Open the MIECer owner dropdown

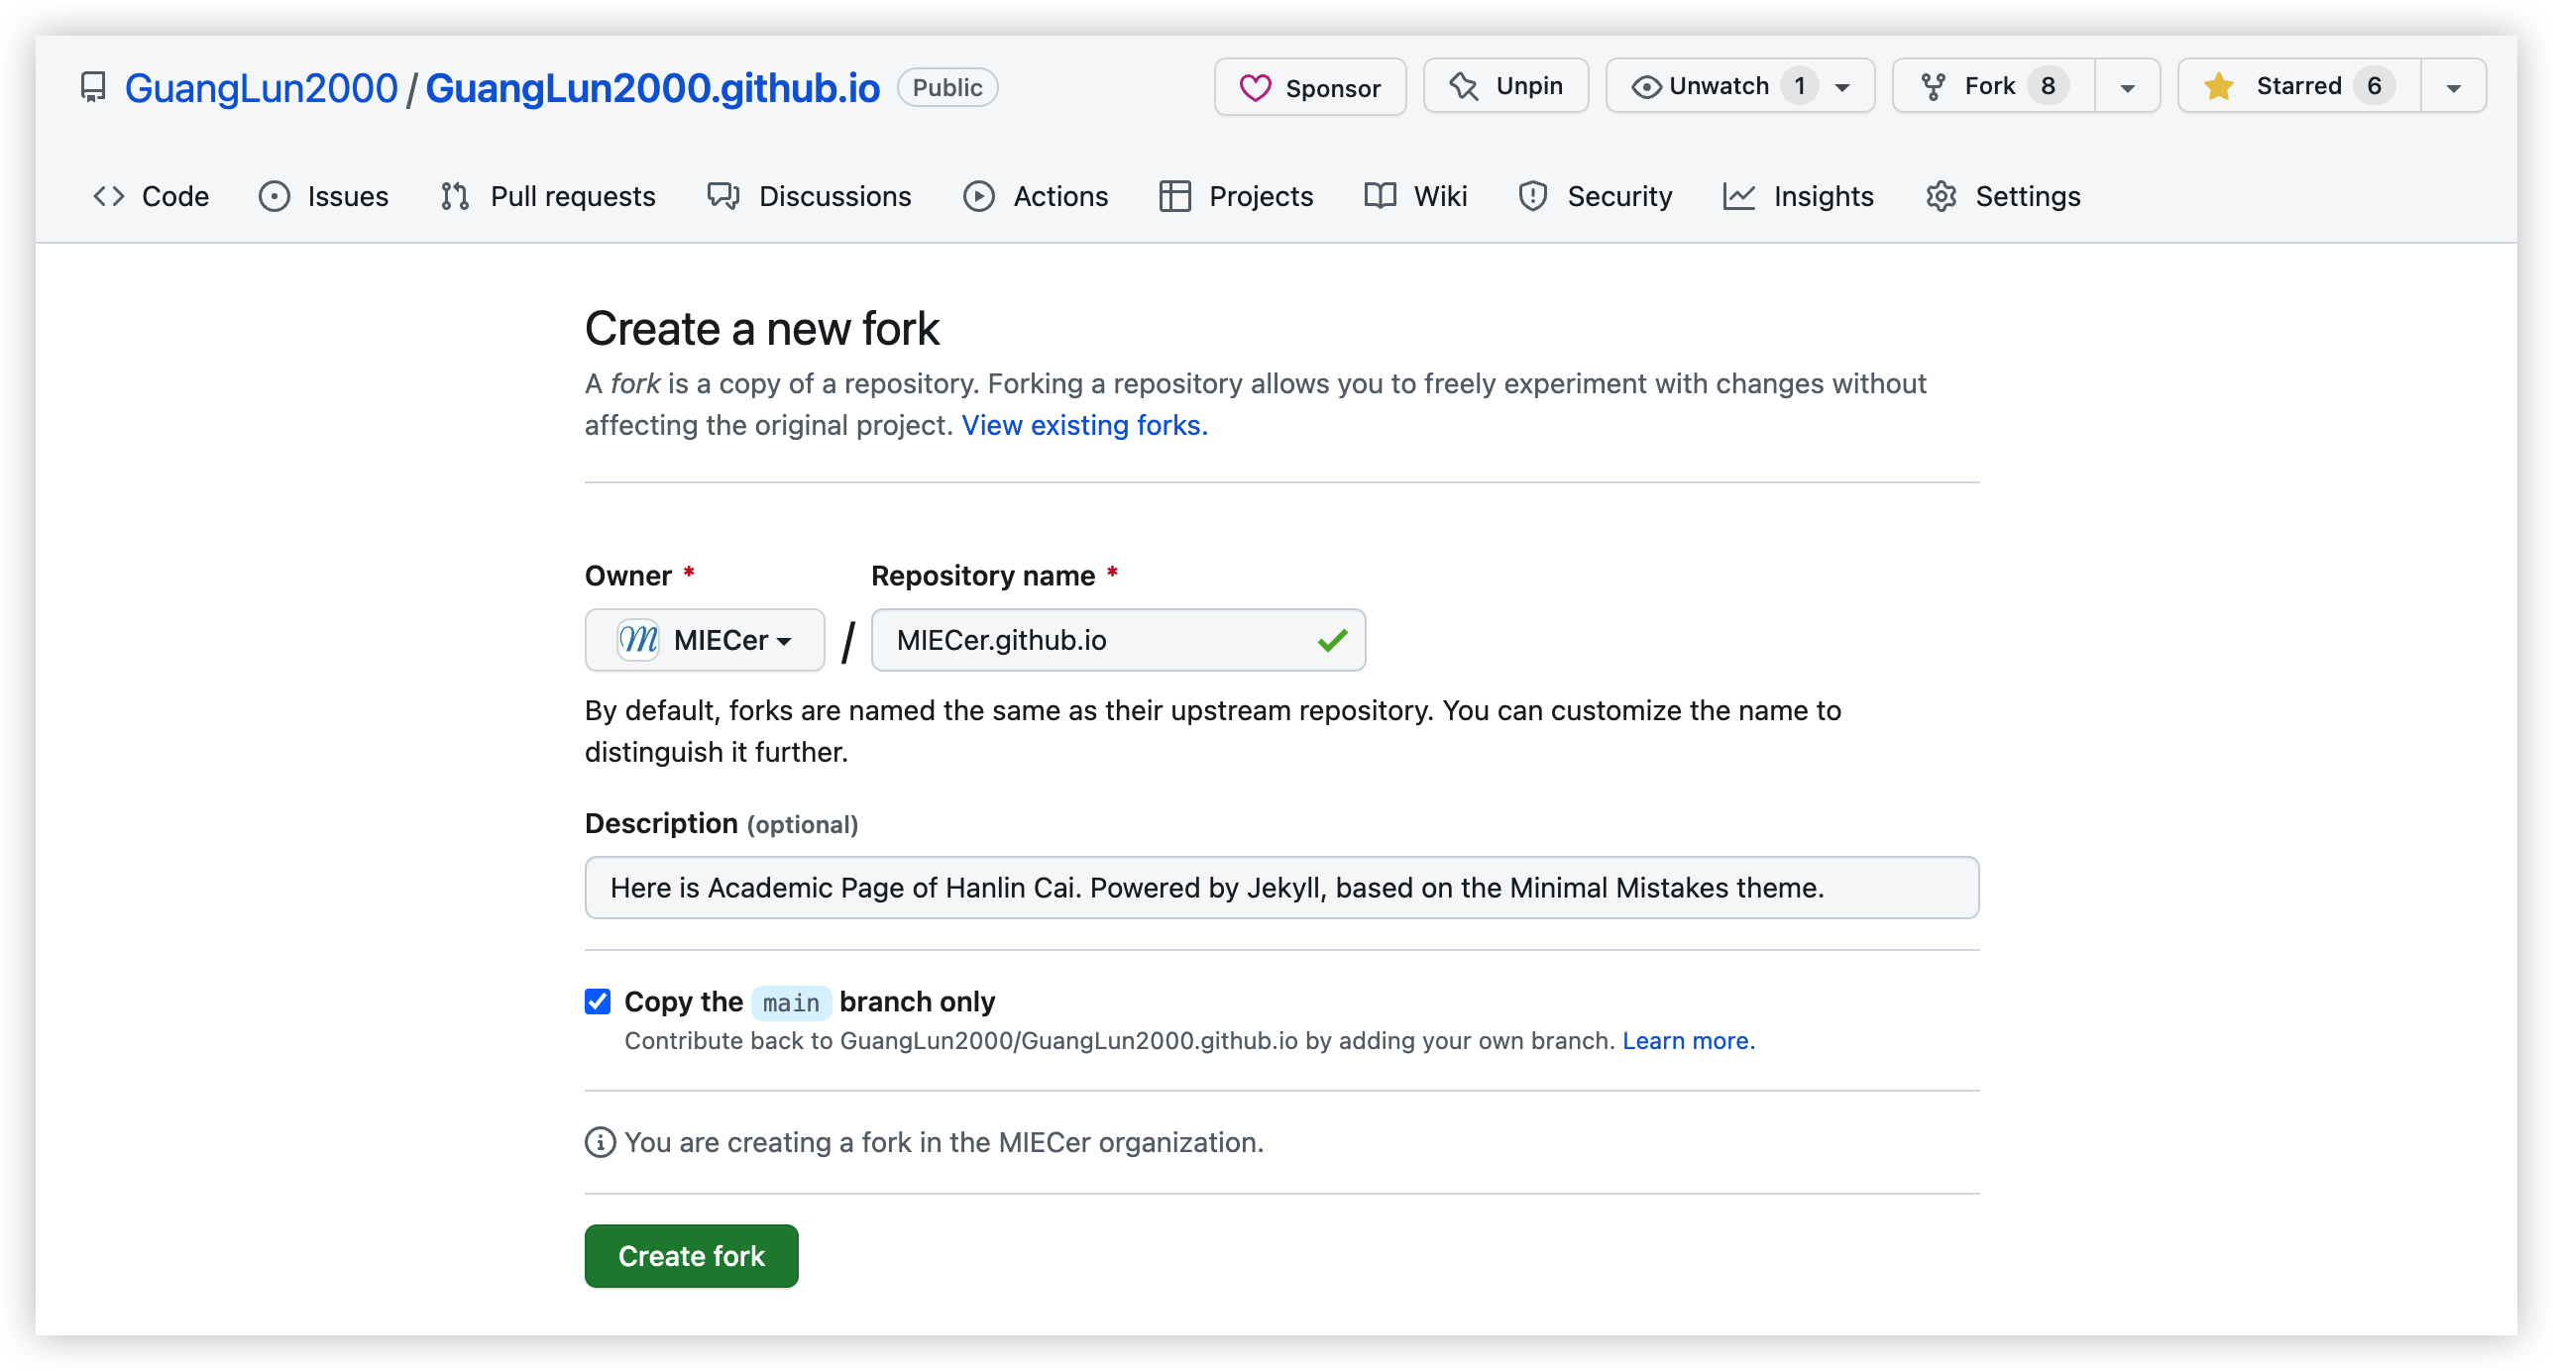[x=705, y=640]
